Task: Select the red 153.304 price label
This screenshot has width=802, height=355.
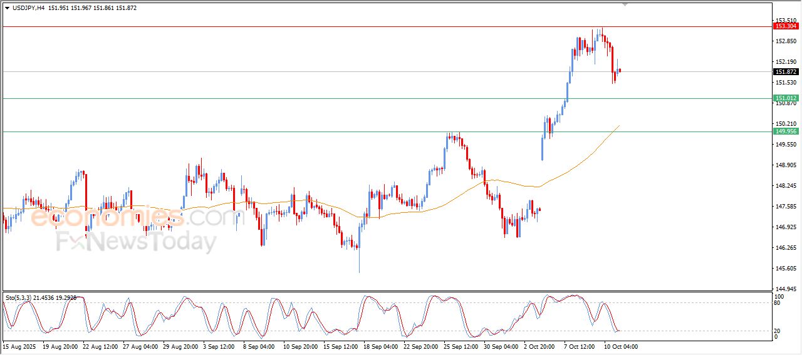Action: (x=786, y=26)
